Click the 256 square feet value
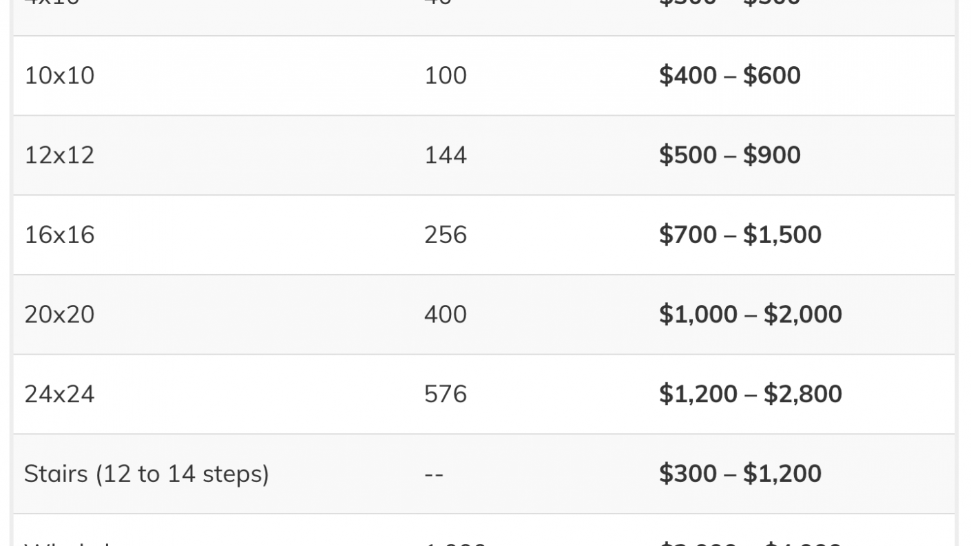The height and width of the screenshot is (546, 971). coord(446,235)
